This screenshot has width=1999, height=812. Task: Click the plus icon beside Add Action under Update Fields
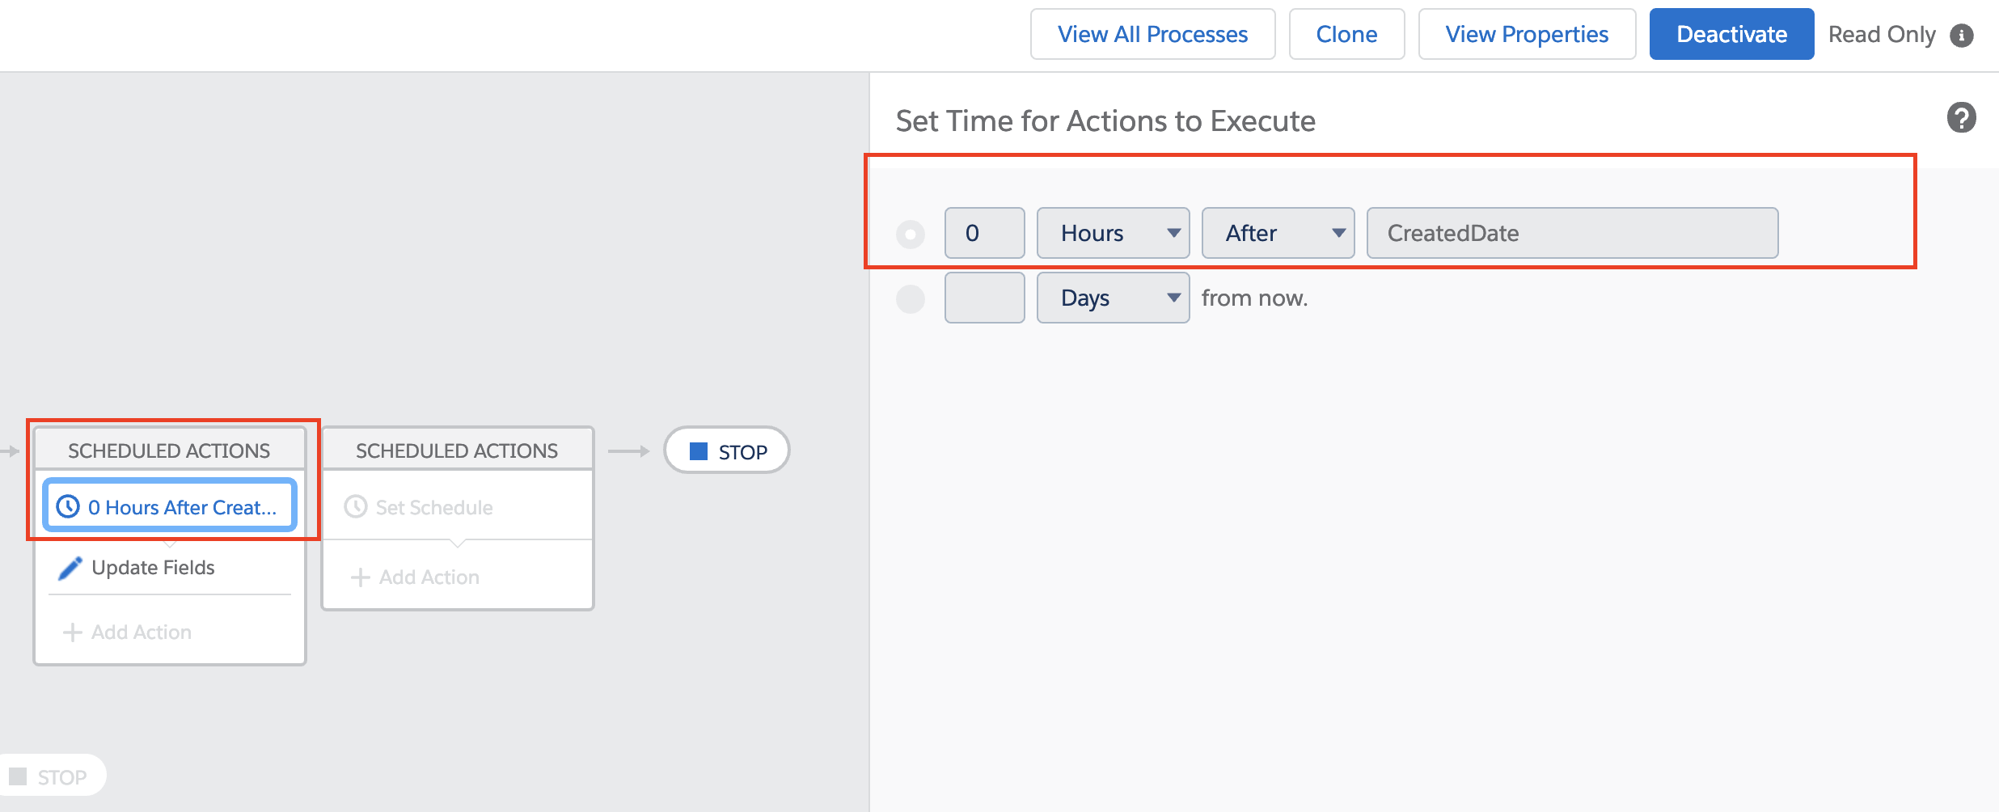coord(73,632)
